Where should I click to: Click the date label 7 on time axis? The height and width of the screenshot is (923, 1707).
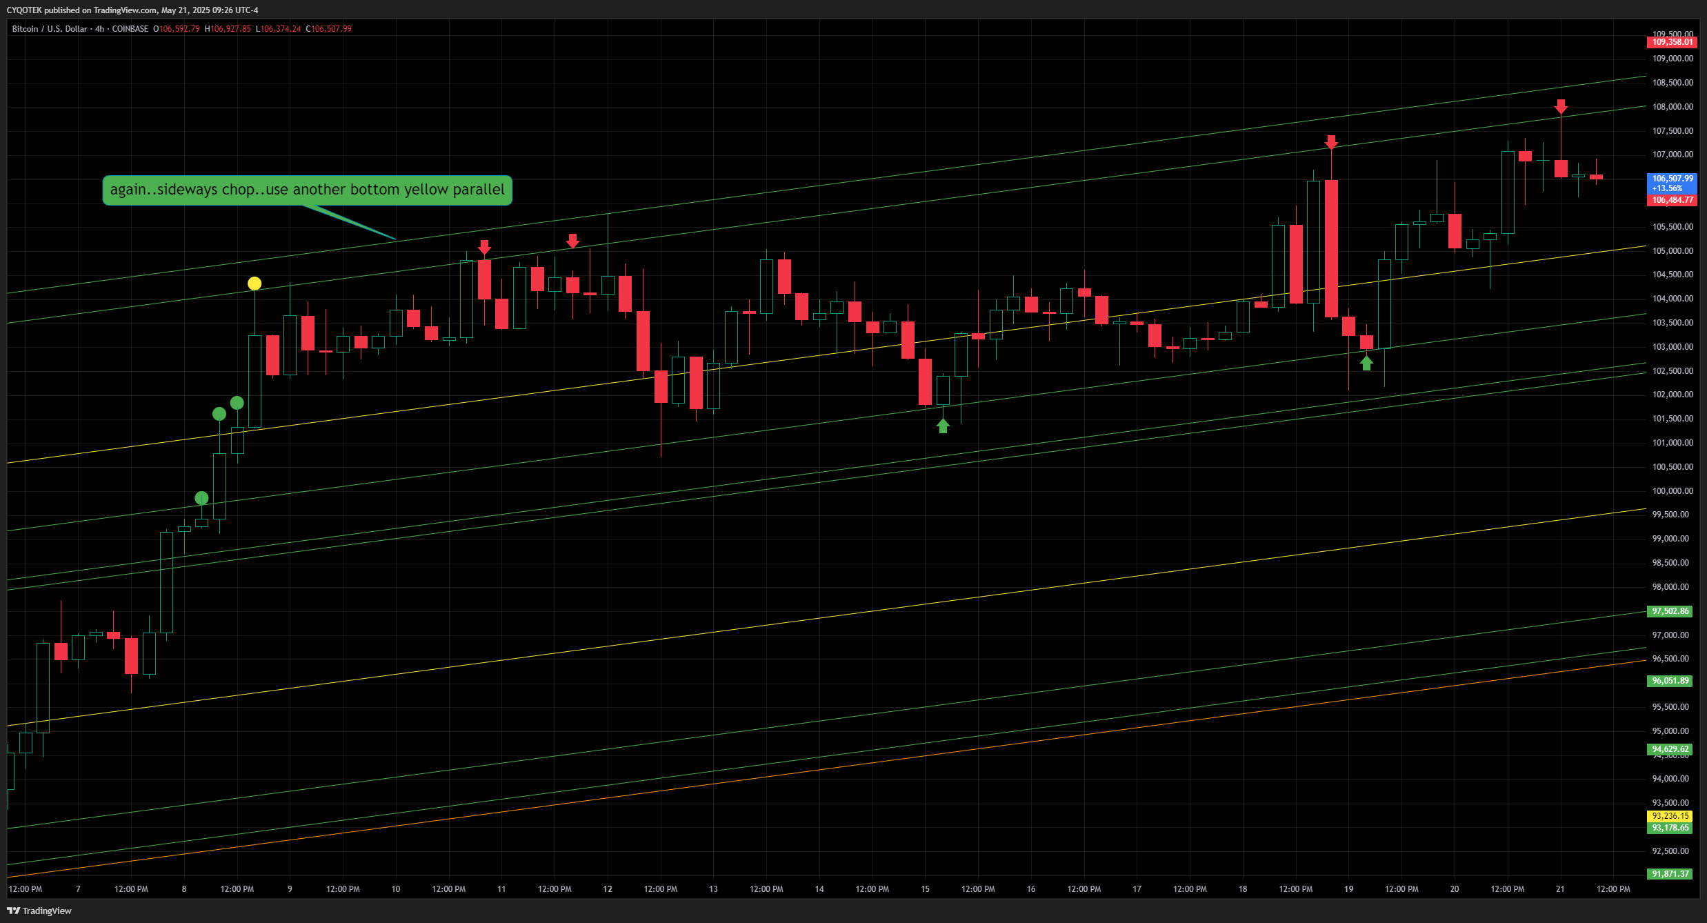(78, 889)
